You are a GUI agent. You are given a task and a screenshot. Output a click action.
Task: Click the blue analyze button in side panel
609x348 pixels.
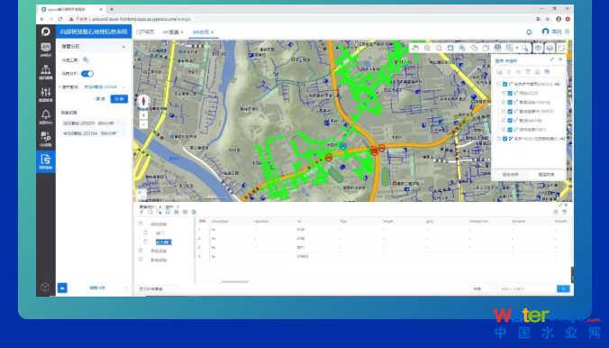[x=119, y=99]
